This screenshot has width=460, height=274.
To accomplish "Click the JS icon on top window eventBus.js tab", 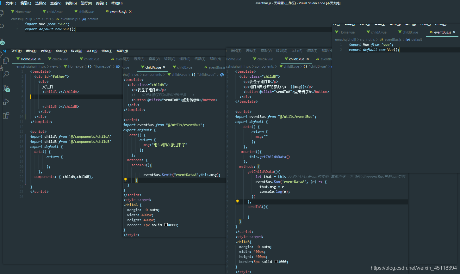I will coord(107,12).
